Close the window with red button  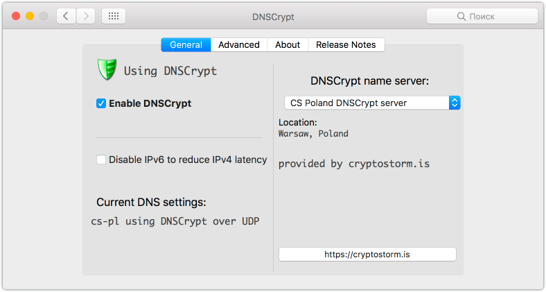[16, 16]
